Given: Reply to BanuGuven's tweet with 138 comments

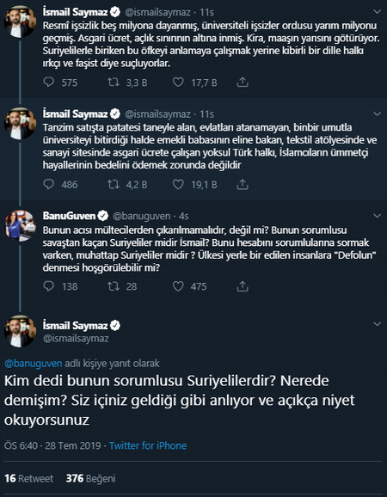Looking at the screenshot, I should point(49,286).
